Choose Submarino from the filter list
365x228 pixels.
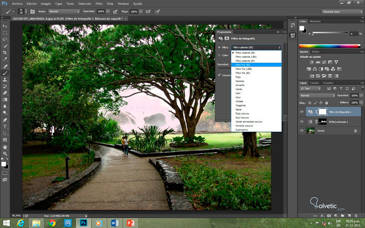coord(257,130)
